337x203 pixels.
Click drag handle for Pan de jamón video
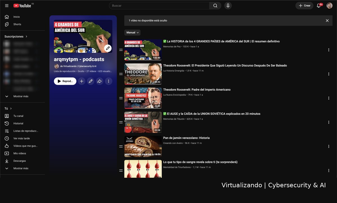[x=121, y=147]
